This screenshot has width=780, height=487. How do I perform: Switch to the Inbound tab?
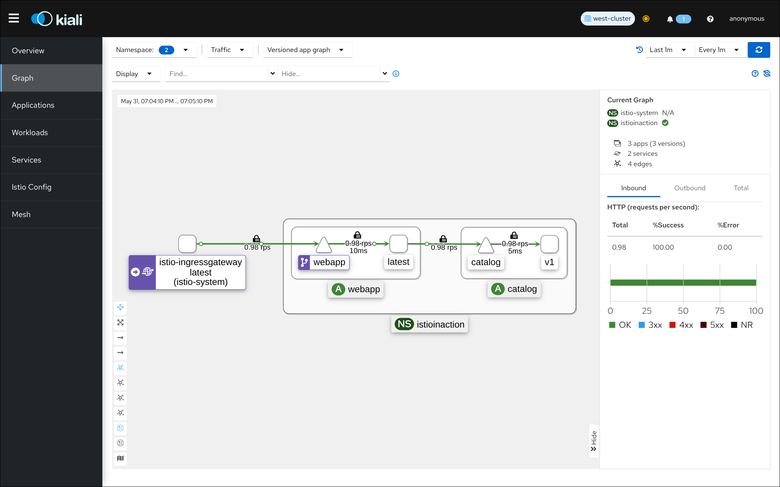[633, 188]
